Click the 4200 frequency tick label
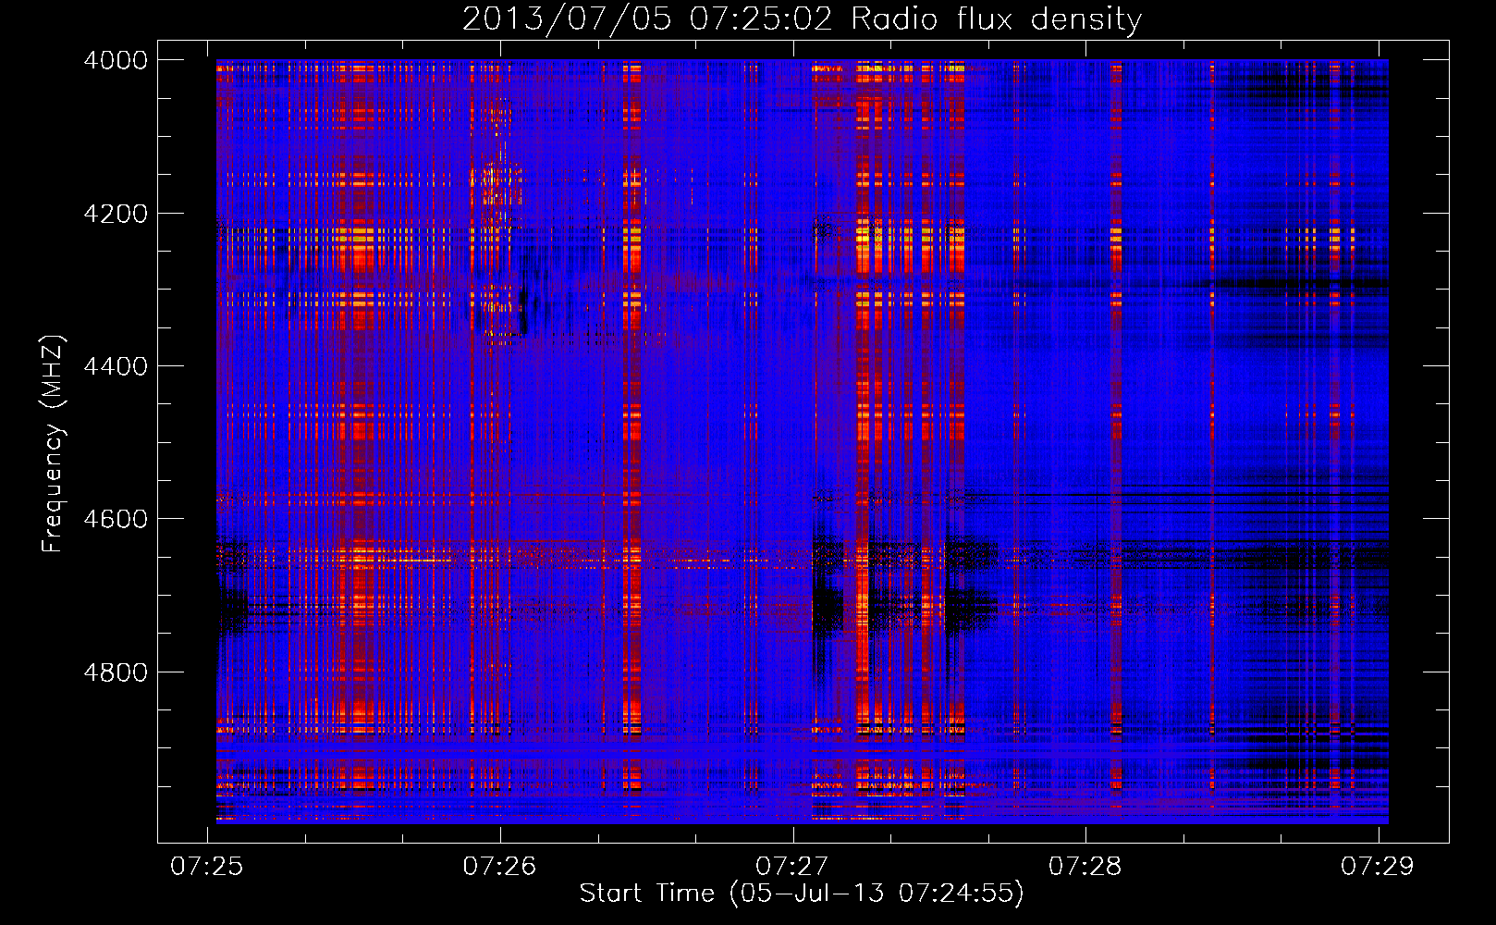The height and width of the screenshot is (925, 1496). point(115,213)
